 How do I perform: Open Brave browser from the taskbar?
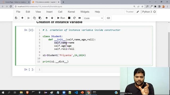[27, 93]
